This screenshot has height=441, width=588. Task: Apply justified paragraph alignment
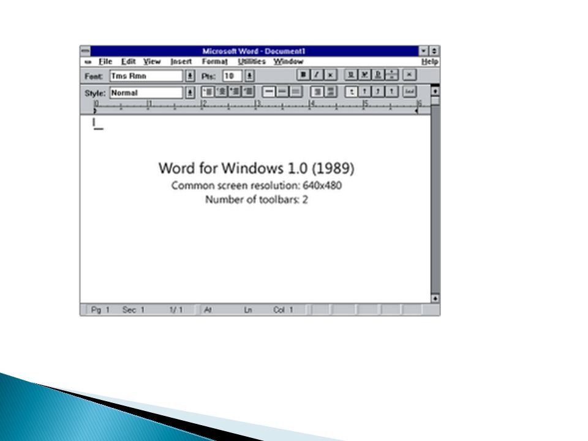[x=248, y=91]
